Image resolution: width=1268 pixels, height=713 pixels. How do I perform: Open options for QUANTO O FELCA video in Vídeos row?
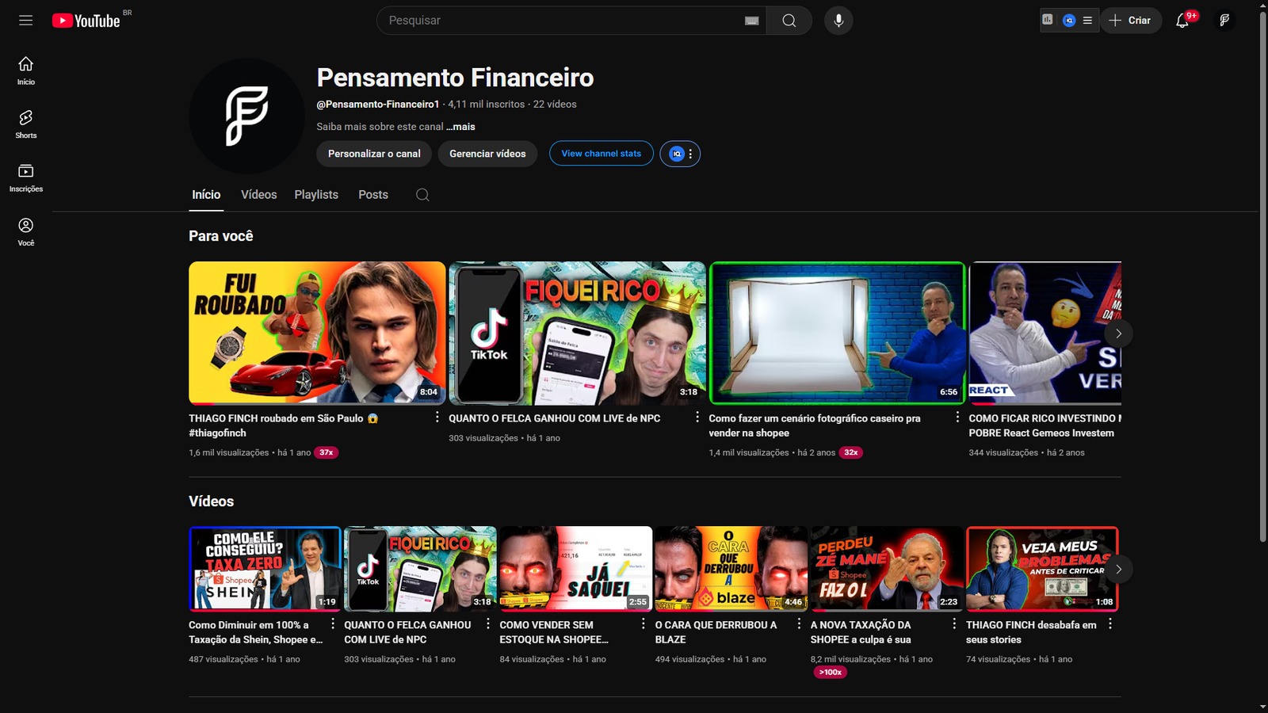[487, 623]
